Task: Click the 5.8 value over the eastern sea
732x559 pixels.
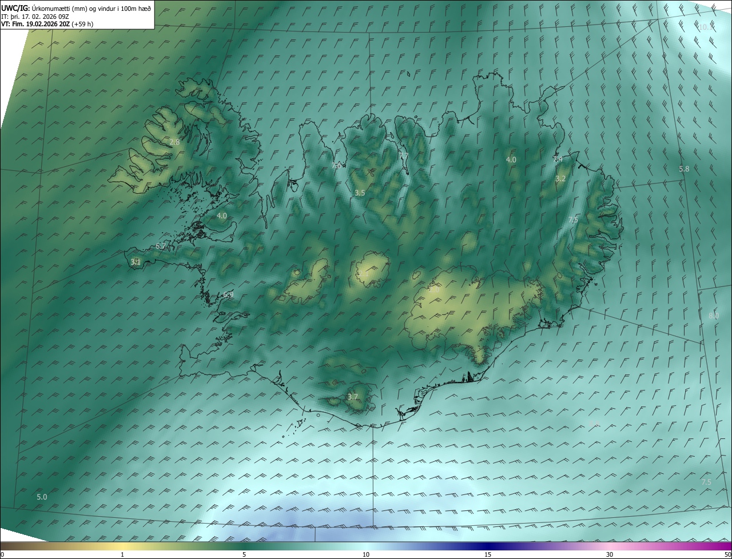Action: coord(684,169)
